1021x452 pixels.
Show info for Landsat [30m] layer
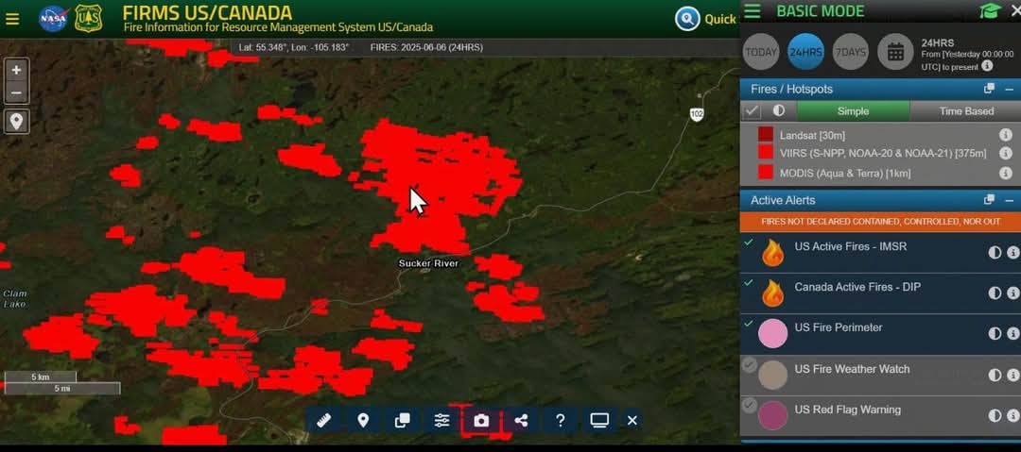click(1005, 135)
